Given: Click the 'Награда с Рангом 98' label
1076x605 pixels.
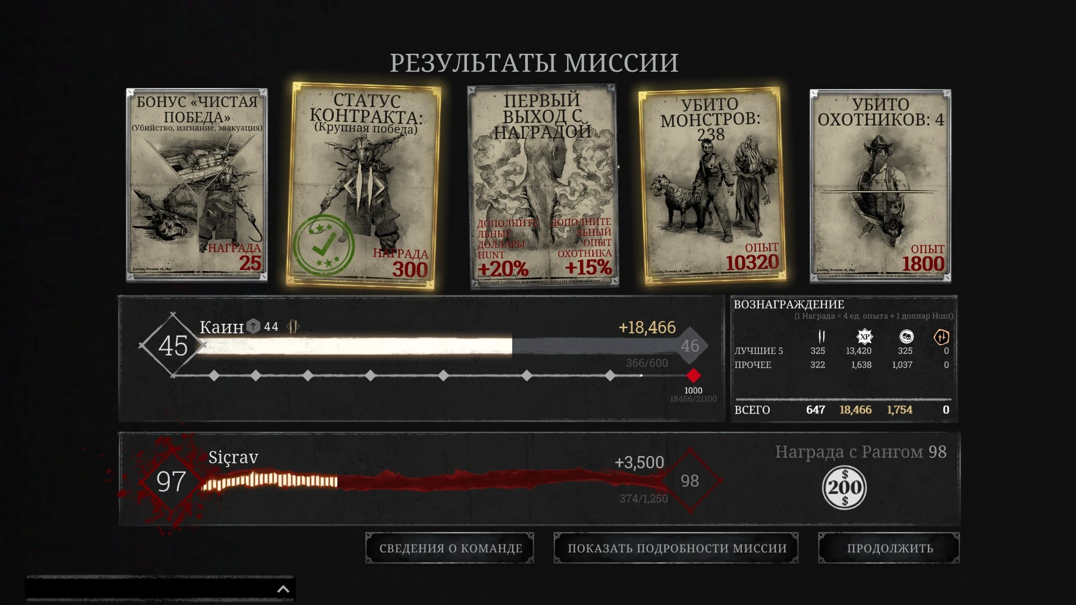Looking at the screenshot, I should coord(861,452).
